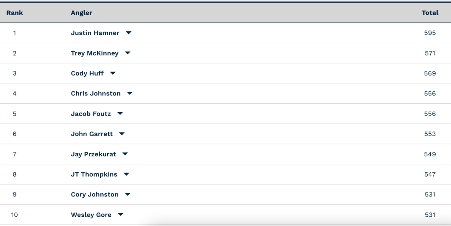Click the JT Thompkins name
Screen dimensions: 451x226
(94, 174)
